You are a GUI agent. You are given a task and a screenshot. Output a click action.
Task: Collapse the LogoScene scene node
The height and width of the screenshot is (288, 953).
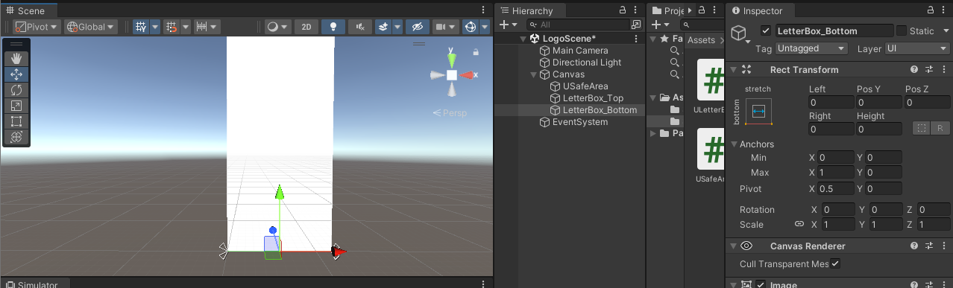coord(524,39)
